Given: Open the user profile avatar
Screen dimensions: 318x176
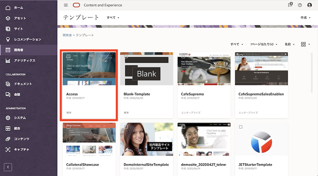Looking at the screenshot, I should pos(310,5).
